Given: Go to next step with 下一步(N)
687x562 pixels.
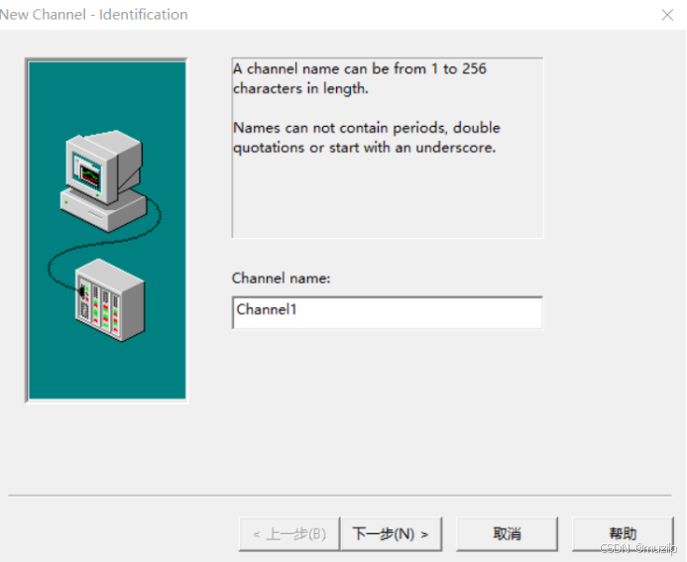Looking at the screenshot, I should pos(391,533).
